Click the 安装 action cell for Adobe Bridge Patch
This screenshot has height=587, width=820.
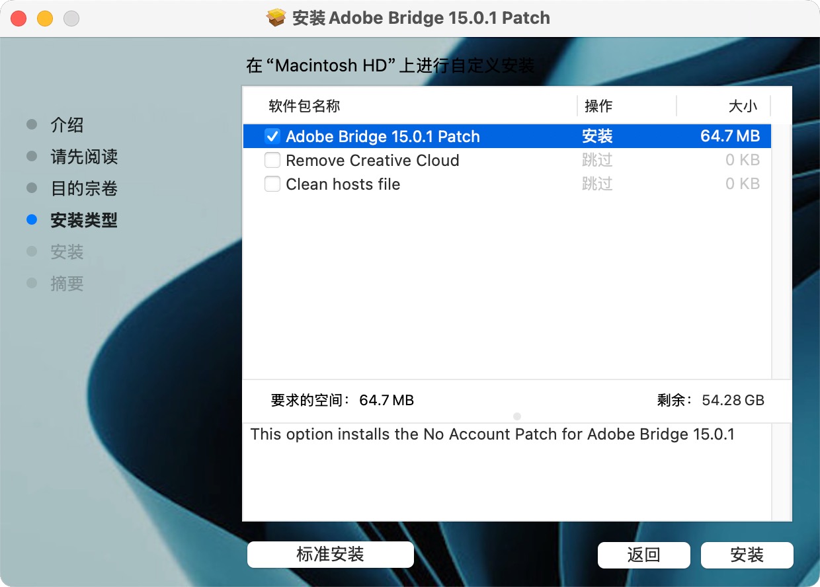click(597, 136)
